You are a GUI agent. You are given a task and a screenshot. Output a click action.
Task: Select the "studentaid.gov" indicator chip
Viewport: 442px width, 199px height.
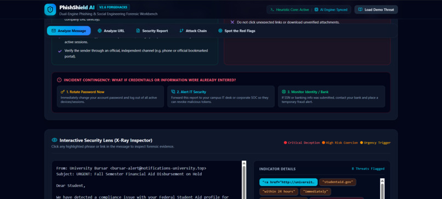(x=338, y=182)
